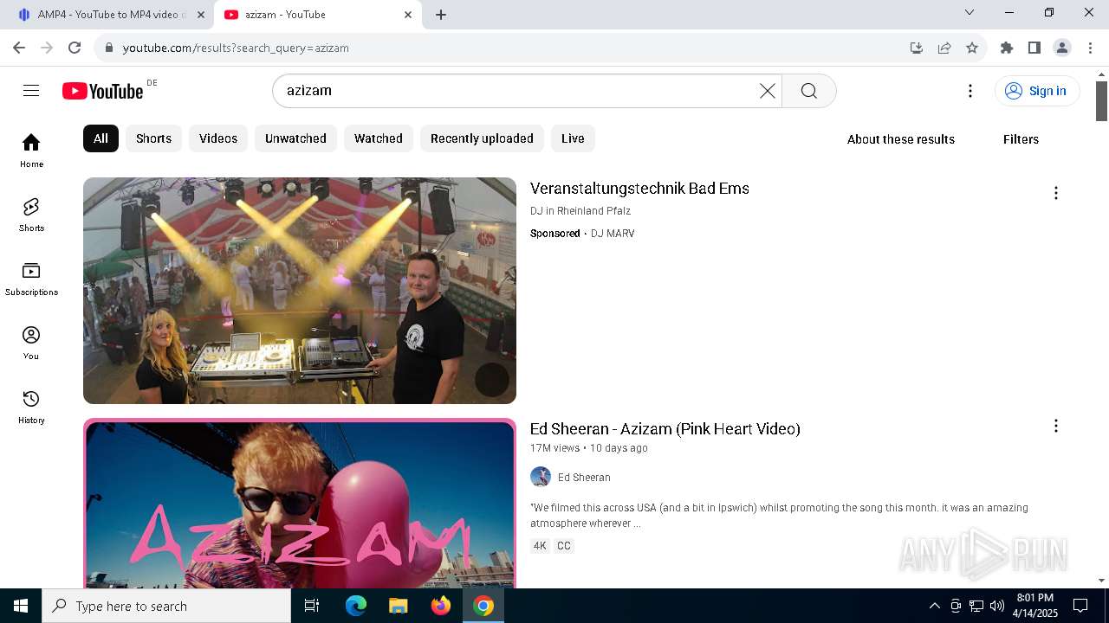The width and height of the screenshot is (1109, 623).
Task: Click the Sign in button
Action: pos(1037,91)
